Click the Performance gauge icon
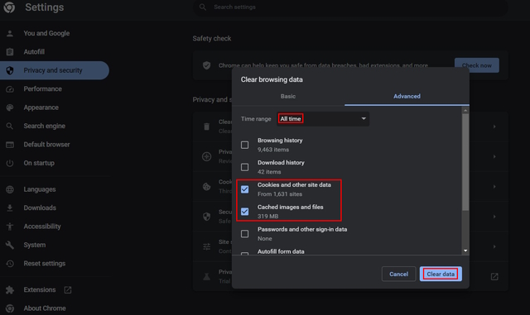530x315 pixels. coord(10,88)
